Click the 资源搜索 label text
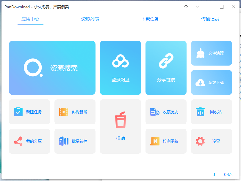 point(64,68)
